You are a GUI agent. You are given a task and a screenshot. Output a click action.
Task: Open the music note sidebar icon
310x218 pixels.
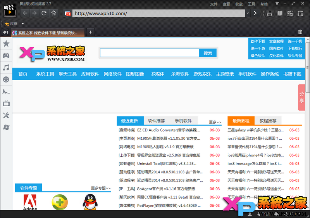tap(6, 67)
